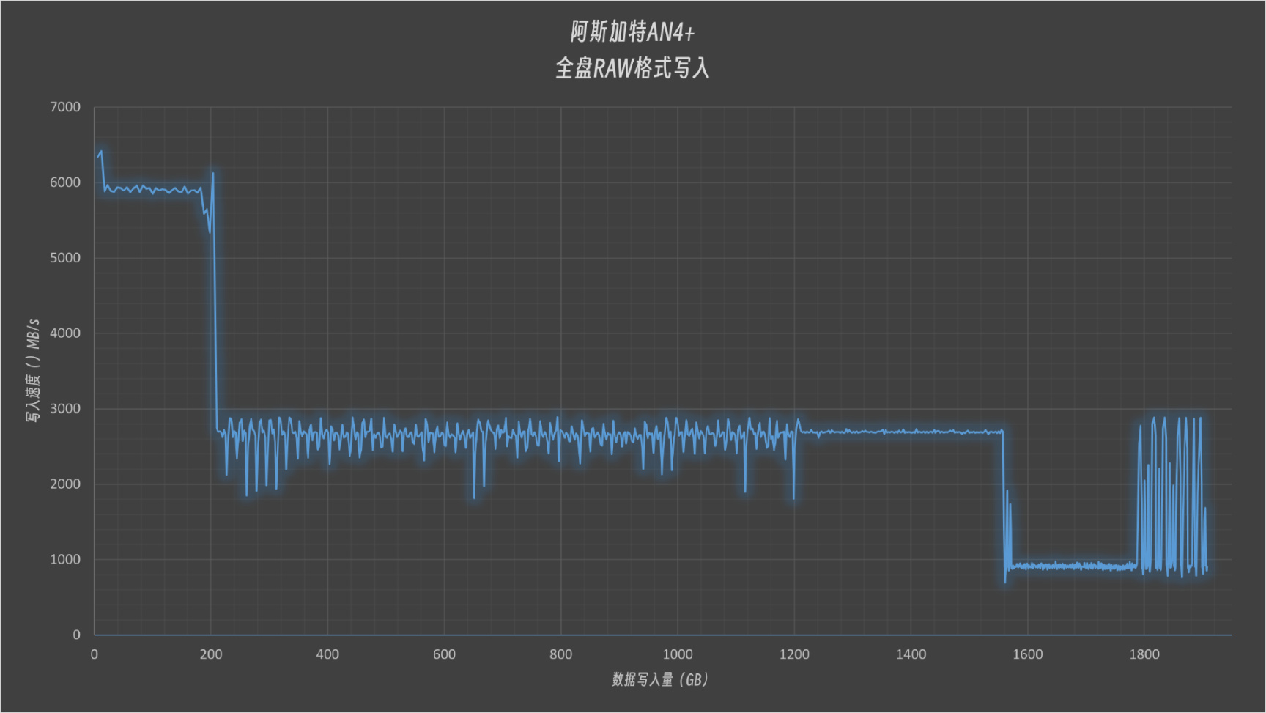Select the 1000 label on the GB axis
The image size is (1266, 713).
coord(678,654)
